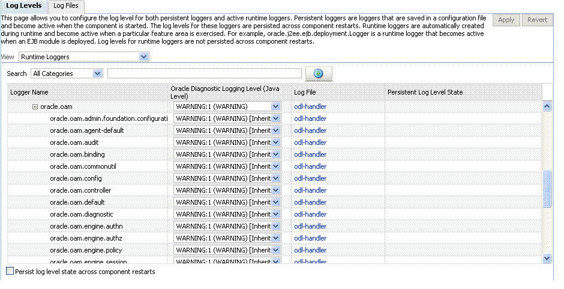Click scrollbar down arrow of logger table
This screenshot has width=564, height=289.
point(547,258)
